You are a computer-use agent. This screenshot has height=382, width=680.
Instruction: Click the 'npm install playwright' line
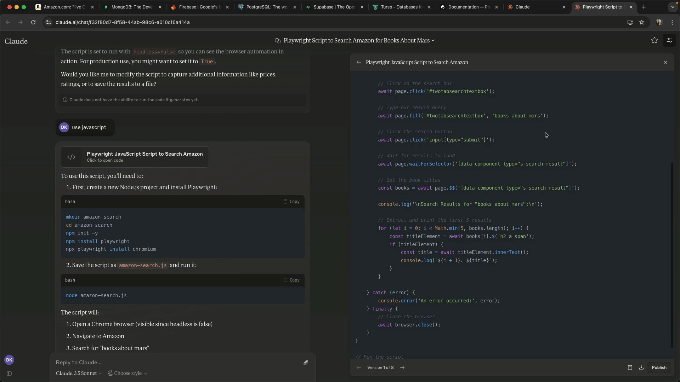coord(98,241)
